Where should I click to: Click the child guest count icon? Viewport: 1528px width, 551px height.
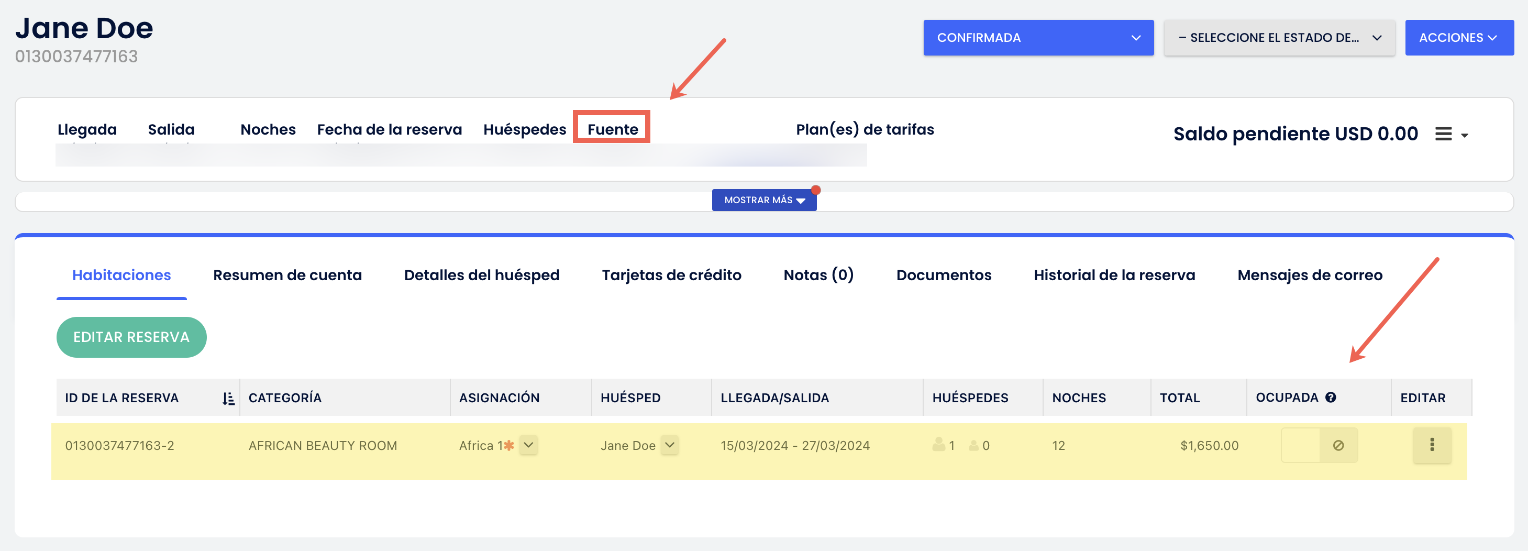(x=973, y=445)
